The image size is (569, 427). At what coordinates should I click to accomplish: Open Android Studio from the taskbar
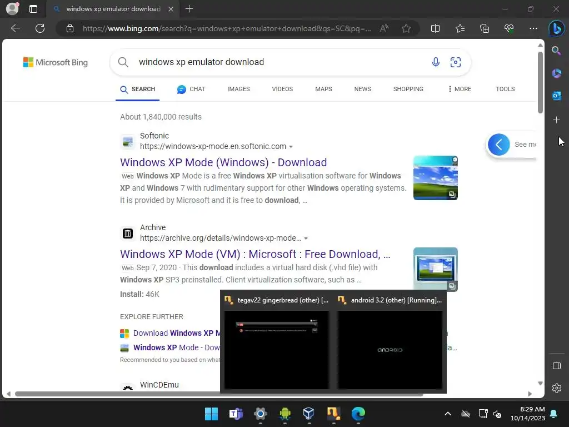click(285, 414)
